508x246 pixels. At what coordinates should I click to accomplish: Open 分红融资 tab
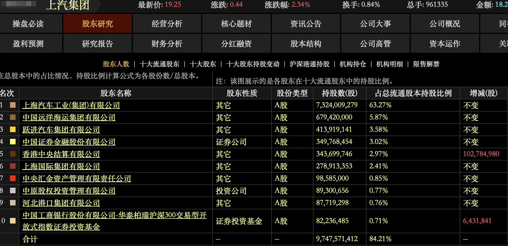[x=236, y=44]
